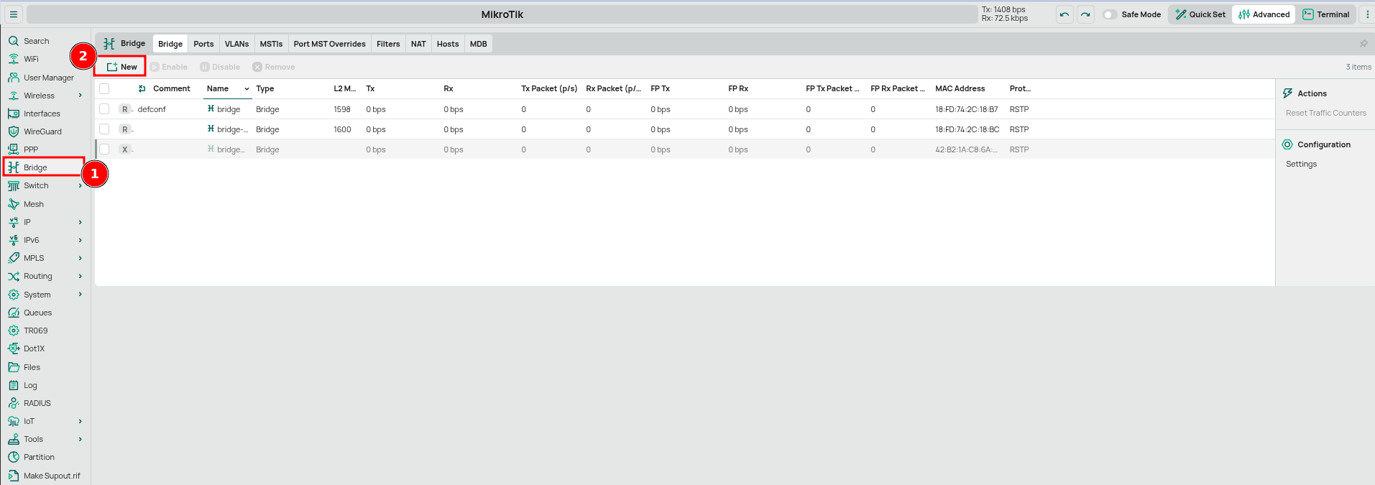
Task: Switch to the VLANs tab
Action: [236, 44]
